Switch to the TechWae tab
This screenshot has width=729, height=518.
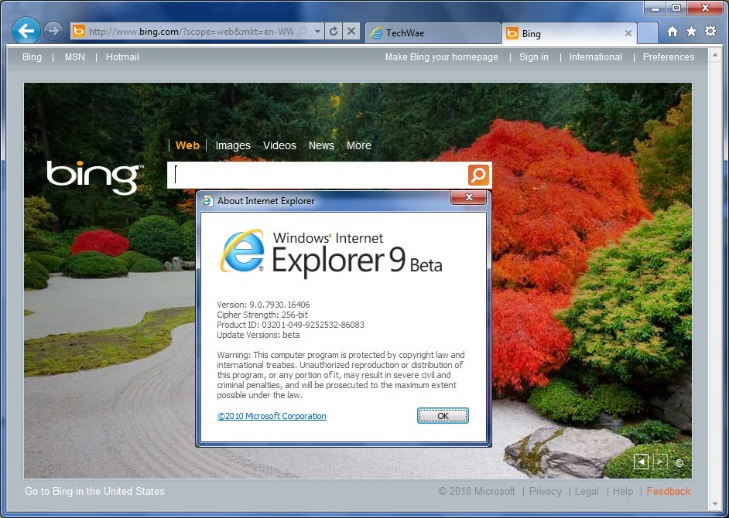433,33
